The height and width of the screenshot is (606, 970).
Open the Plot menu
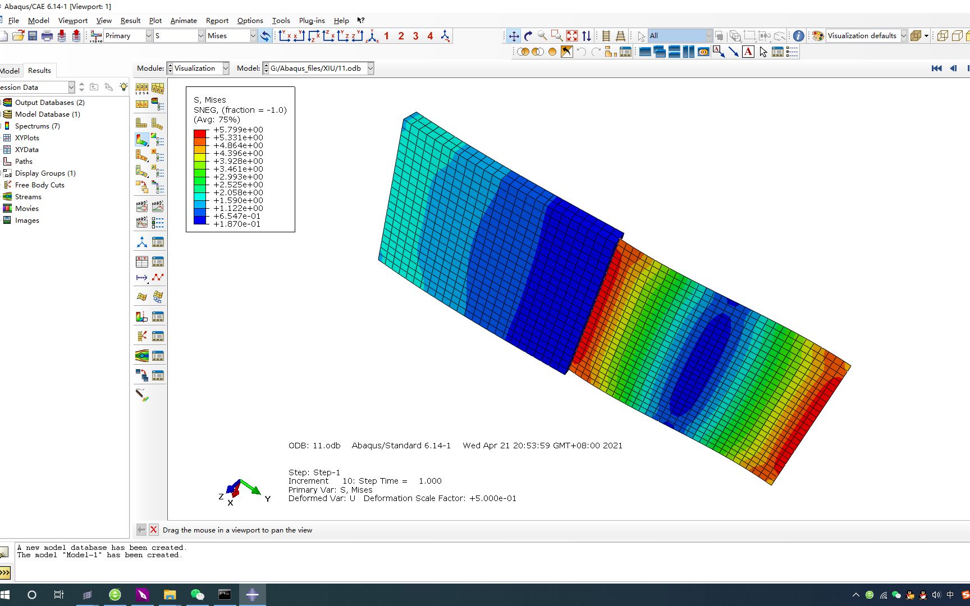coord(155,20)
